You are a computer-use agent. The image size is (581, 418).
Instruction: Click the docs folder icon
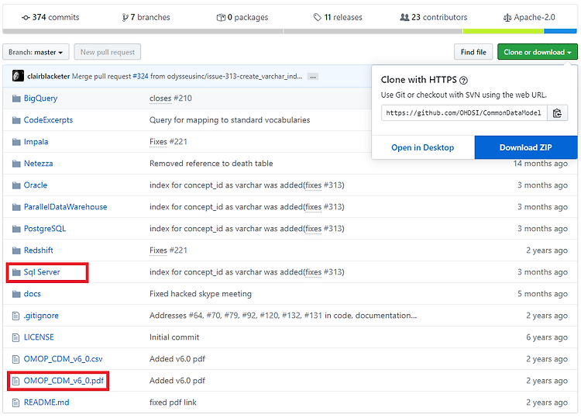tap(16, 294)
